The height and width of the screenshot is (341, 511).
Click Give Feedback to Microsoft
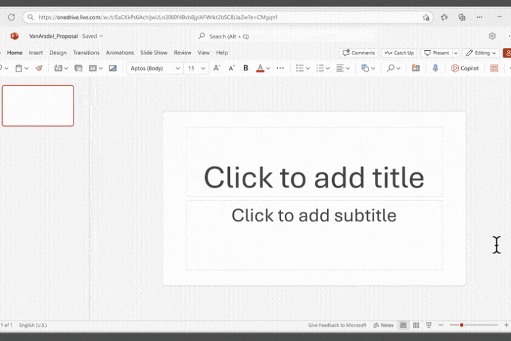[337, 325]
